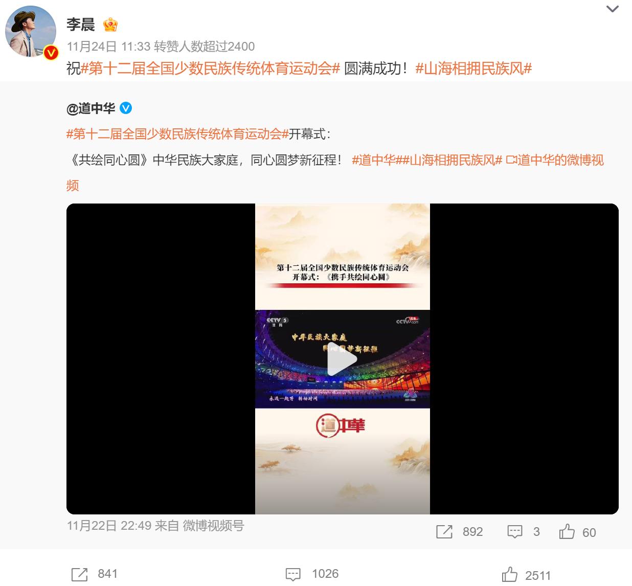Open the post options chevron menu
632x586 pixels.
pos(612,9)
